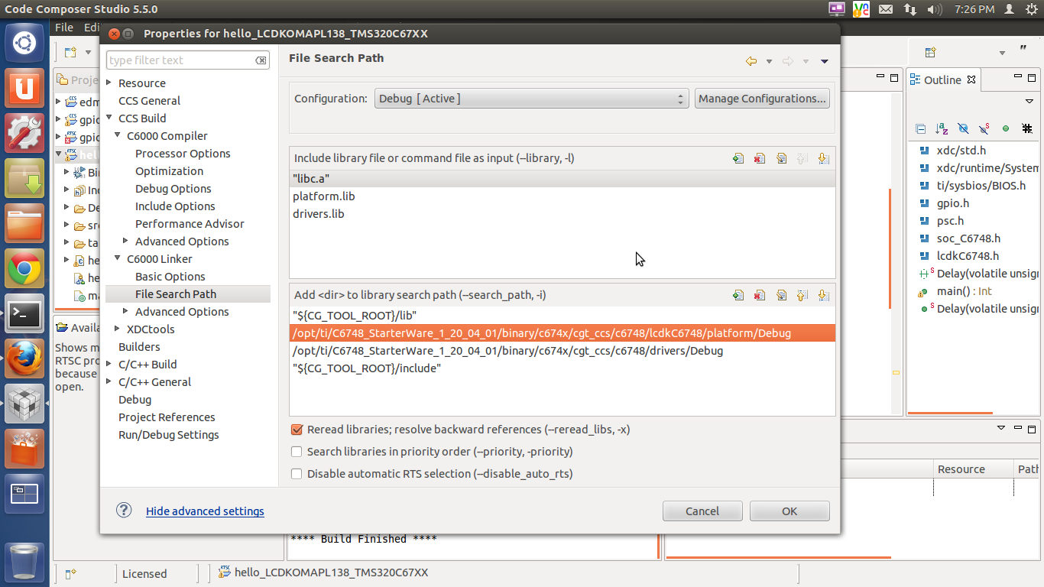Viewport: 1044px width, 587px height.
Task: Launch Firefox from the launcher
Action: tap(24, 359)
